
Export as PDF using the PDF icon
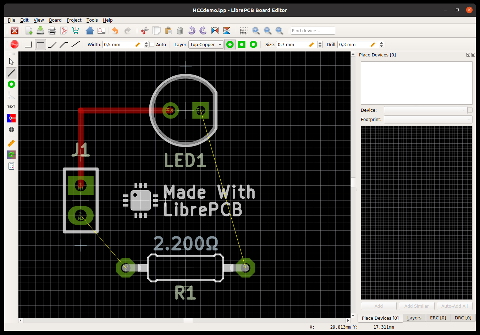[64, 31]
